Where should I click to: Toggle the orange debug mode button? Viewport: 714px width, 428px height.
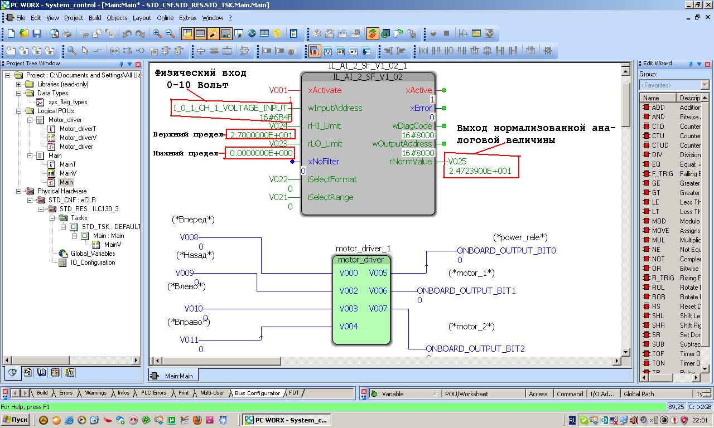tap(373, 34)
